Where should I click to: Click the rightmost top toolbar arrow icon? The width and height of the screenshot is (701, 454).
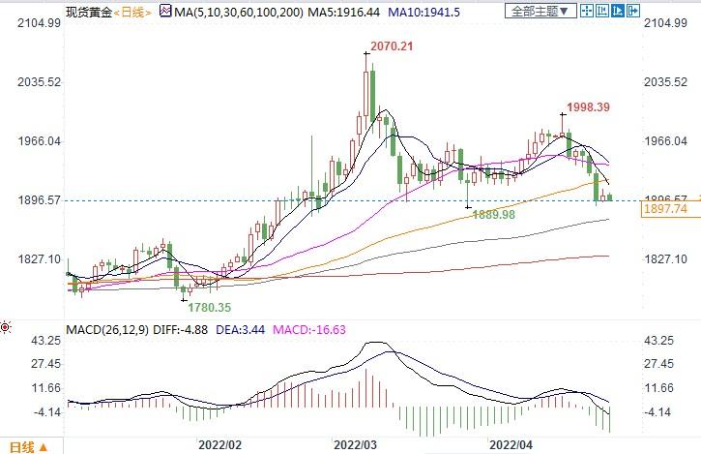pyautogui.click(x=634, y=12)
